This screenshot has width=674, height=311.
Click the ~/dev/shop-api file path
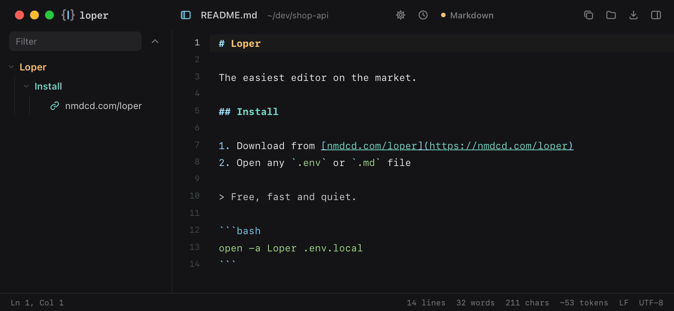(298, 15)
